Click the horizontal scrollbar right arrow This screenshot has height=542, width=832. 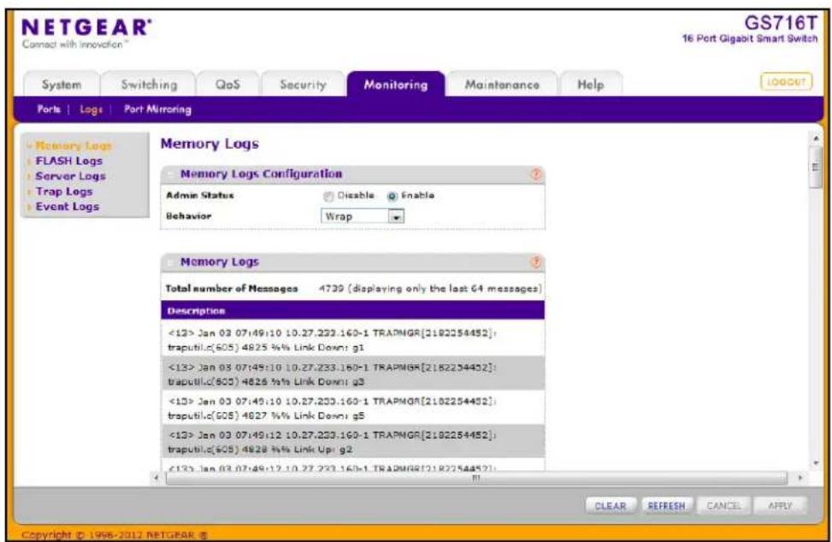point(800,478)
